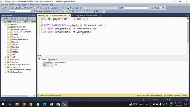Viewport: 190px width, 107px height.
Task: Click the MonthoftheDate column header
Action: (x=60, y=62)
